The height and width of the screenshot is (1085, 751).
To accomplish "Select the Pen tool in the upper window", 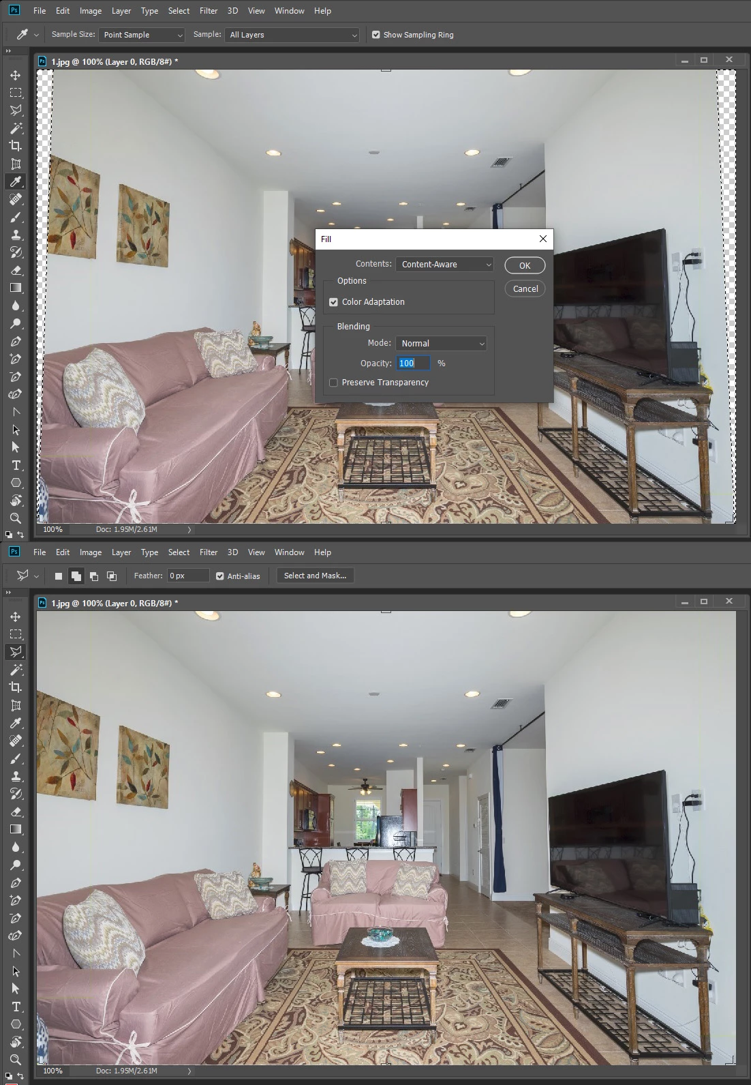I will tap(16, 341).
